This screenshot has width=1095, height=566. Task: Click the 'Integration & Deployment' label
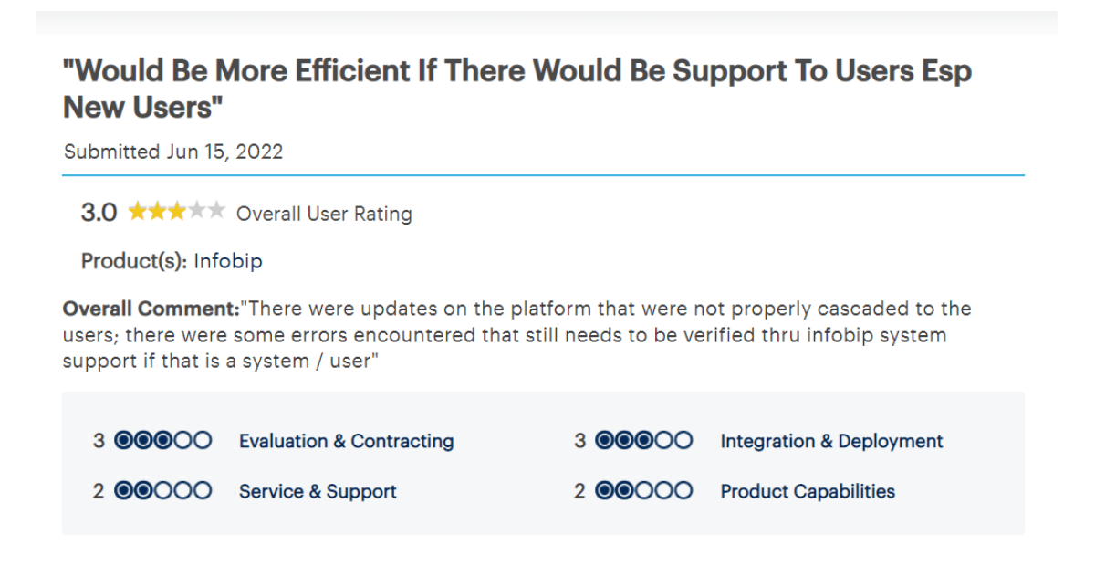pyautogui.click(x=831, y=441)
